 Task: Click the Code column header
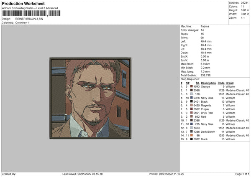221,83
